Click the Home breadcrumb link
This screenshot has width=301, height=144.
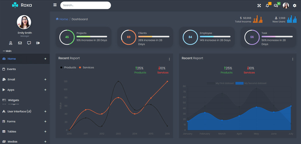click(x=64, y=19)
